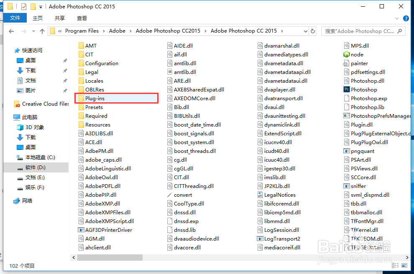Open the 查看 ribbon tab
The width and height of the screenshot is (414, 274).
(82, 18)
